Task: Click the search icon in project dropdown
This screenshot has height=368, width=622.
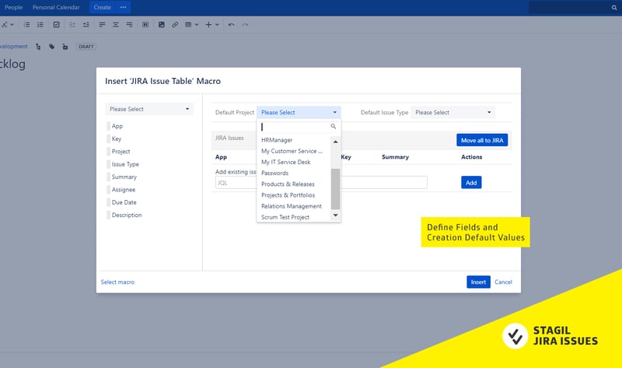Action: point(334,126)
